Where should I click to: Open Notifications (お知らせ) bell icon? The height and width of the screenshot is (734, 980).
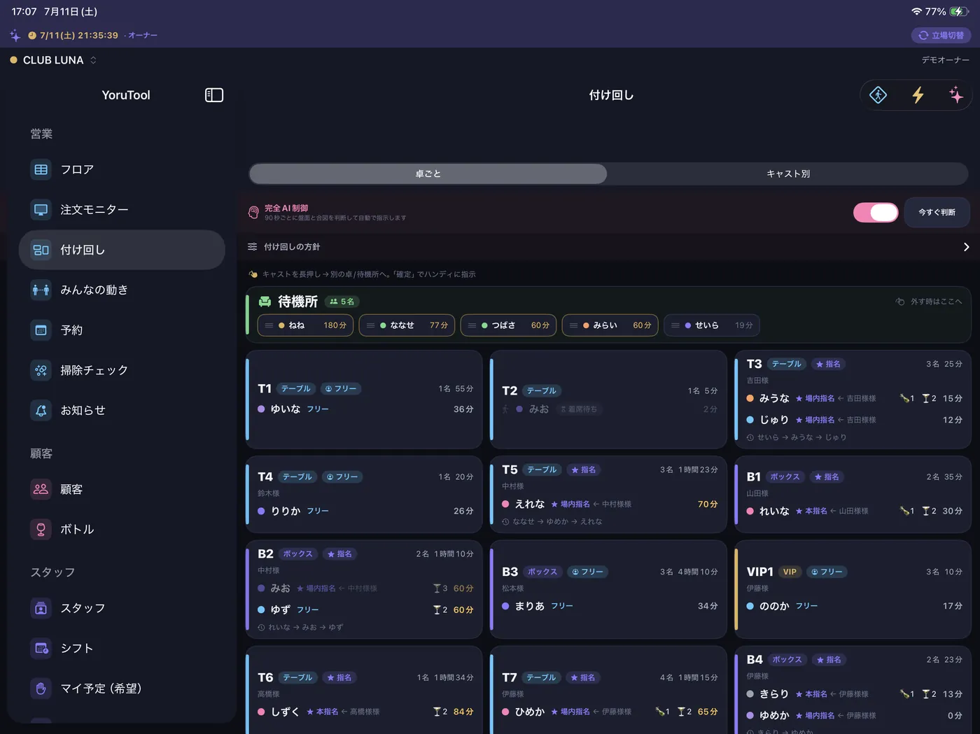point(41,410)
